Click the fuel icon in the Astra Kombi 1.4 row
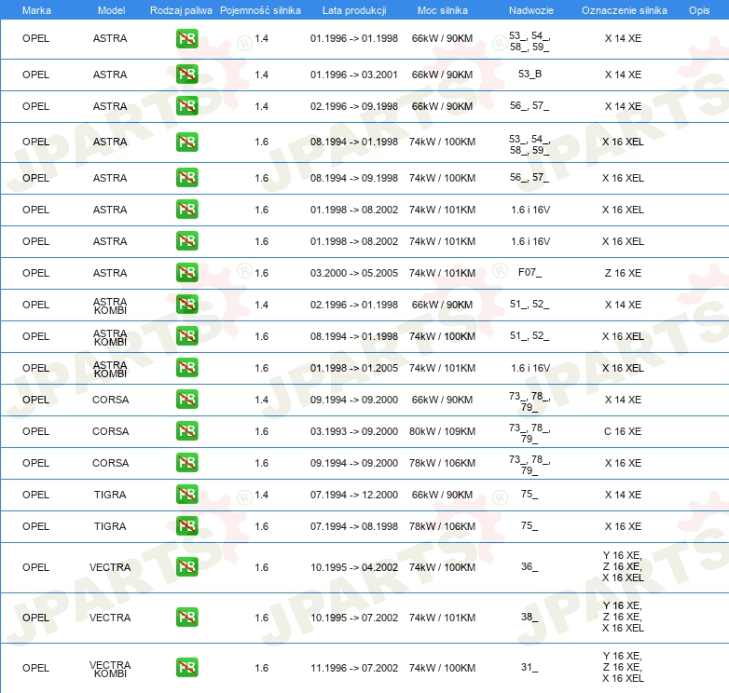The width and height of the screenshot is (729, 693). point(186,305)
